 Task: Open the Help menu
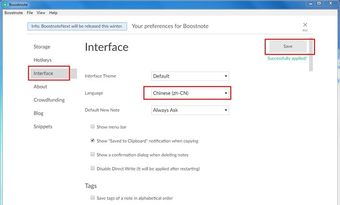pos(53,13)
